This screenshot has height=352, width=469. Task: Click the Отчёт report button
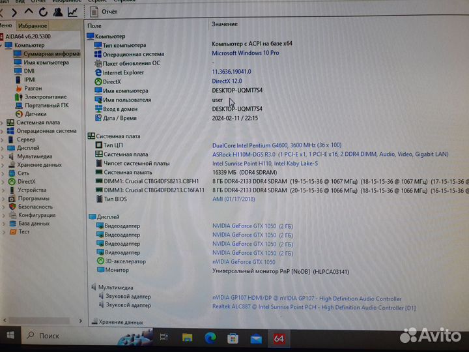tap(104, 12)
